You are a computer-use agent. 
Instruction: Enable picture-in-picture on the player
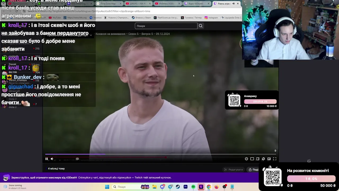tap(269, 159)
